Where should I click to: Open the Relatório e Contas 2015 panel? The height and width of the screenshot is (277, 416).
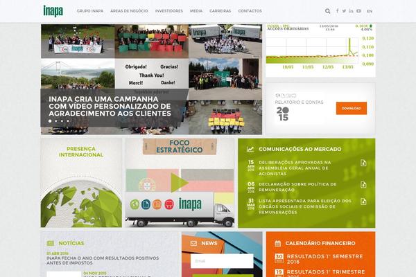point(320,108)
